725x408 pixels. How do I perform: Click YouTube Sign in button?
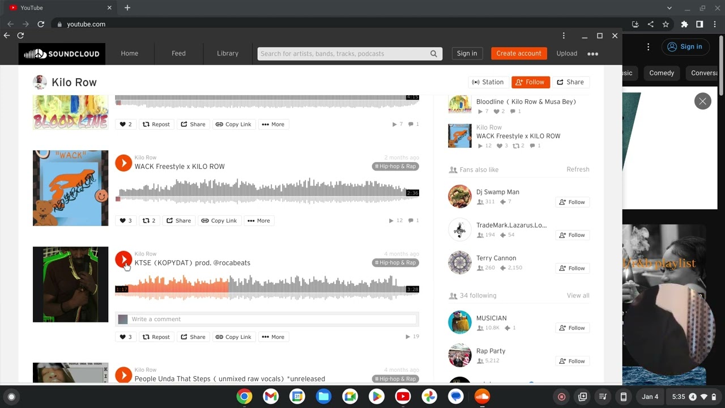685,47
